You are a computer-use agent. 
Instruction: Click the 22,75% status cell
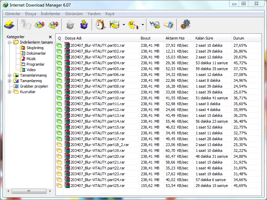pyautogui.click(x=240, y=127)
